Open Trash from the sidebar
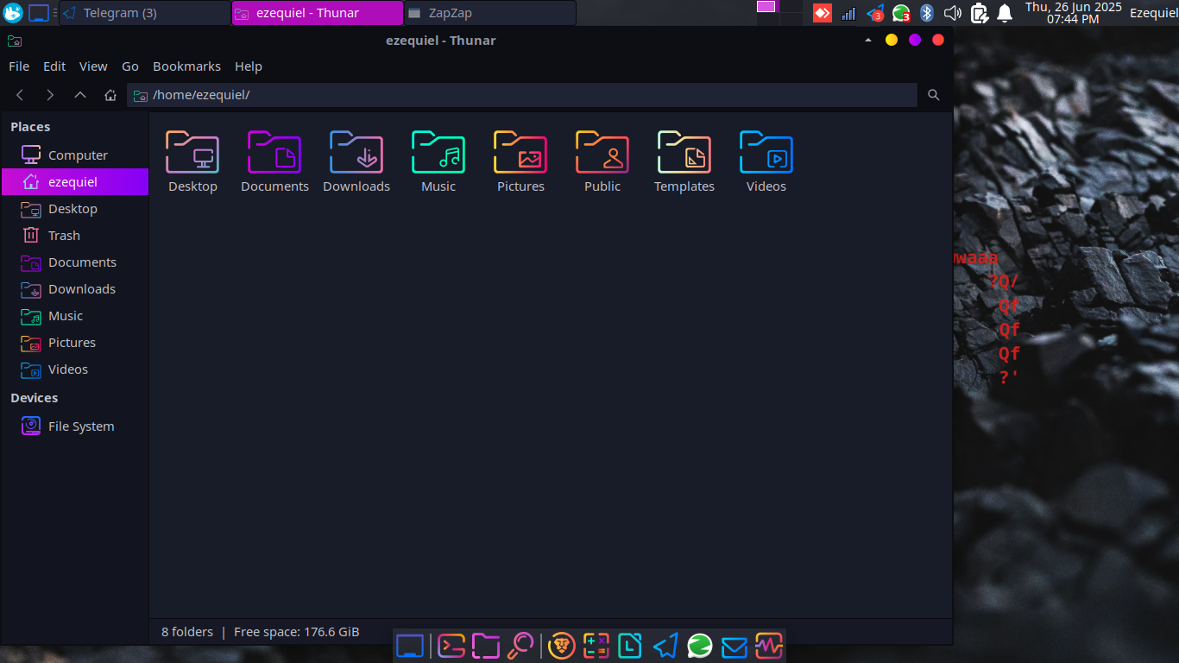The image size is (1179, 663). [75, 236]
